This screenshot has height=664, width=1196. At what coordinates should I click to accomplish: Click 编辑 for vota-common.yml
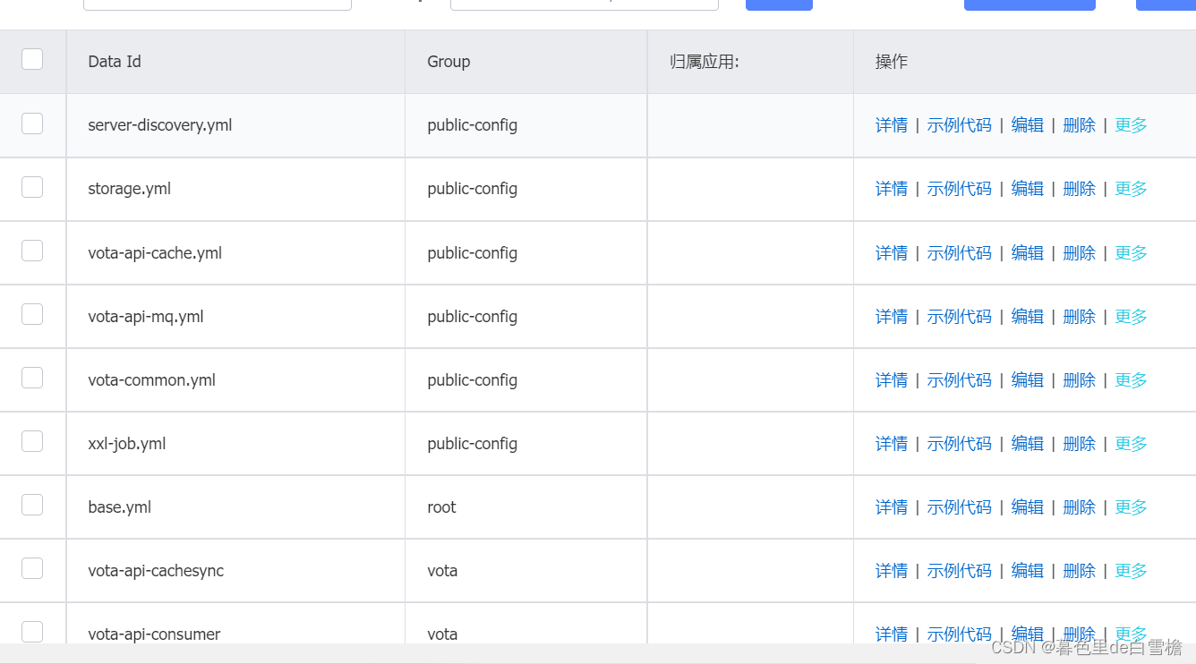(x=1028, y=380)
